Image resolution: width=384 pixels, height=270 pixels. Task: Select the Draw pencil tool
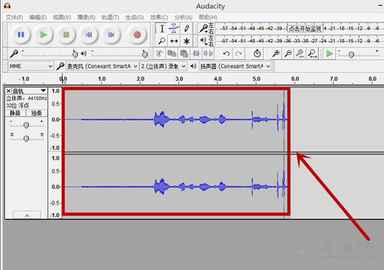coord(186,29)
